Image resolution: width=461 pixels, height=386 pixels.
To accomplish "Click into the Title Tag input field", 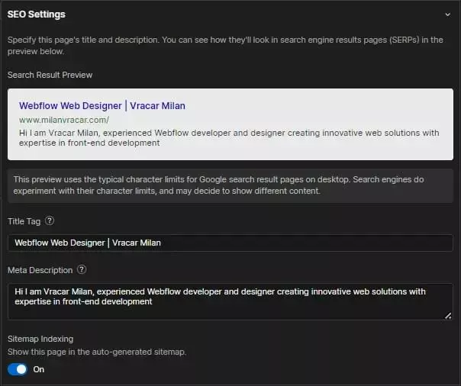I will pos(230,243).
